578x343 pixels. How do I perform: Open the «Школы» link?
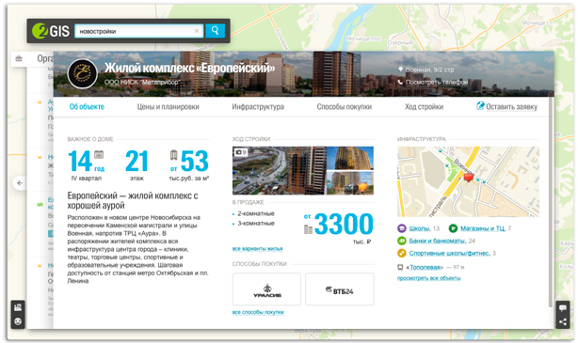419,228
